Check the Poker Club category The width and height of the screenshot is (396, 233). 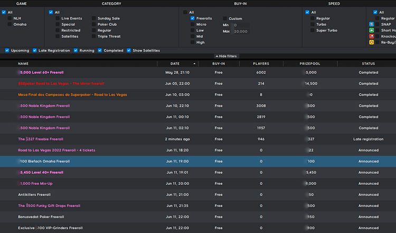coord(94,24)
